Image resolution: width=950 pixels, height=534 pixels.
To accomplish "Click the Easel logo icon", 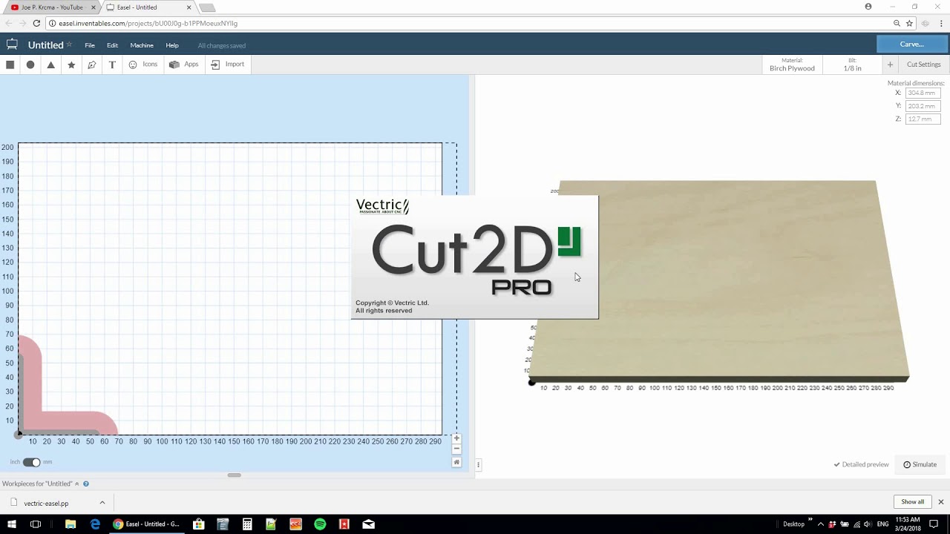I will (12, 44).
